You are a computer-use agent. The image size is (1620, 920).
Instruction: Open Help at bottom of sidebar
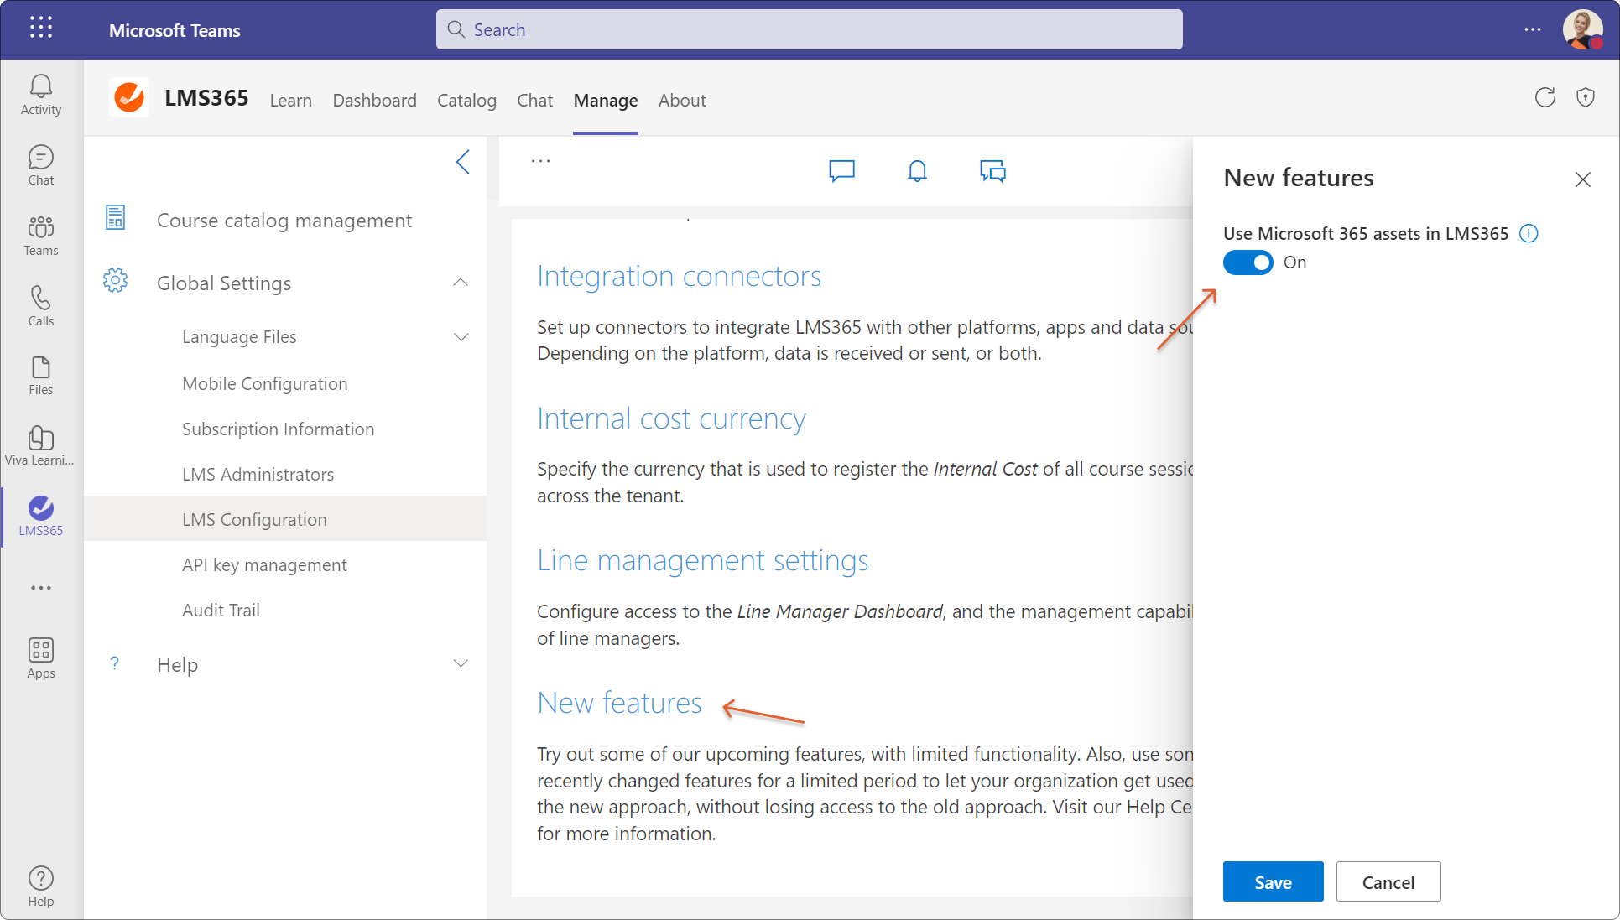41,886
